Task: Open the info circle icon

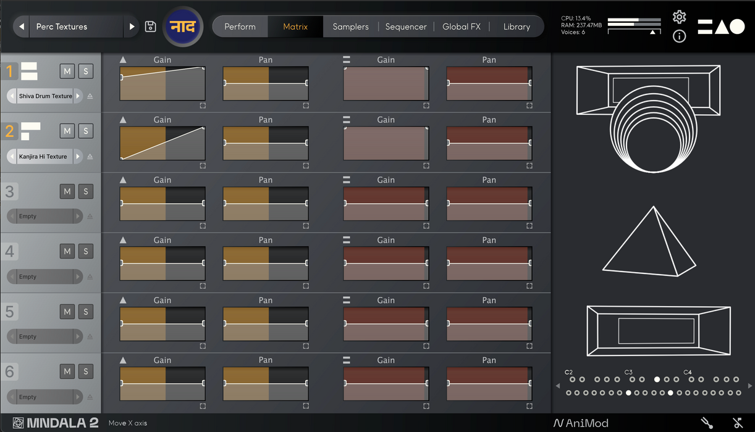Action: click(679, 36)
